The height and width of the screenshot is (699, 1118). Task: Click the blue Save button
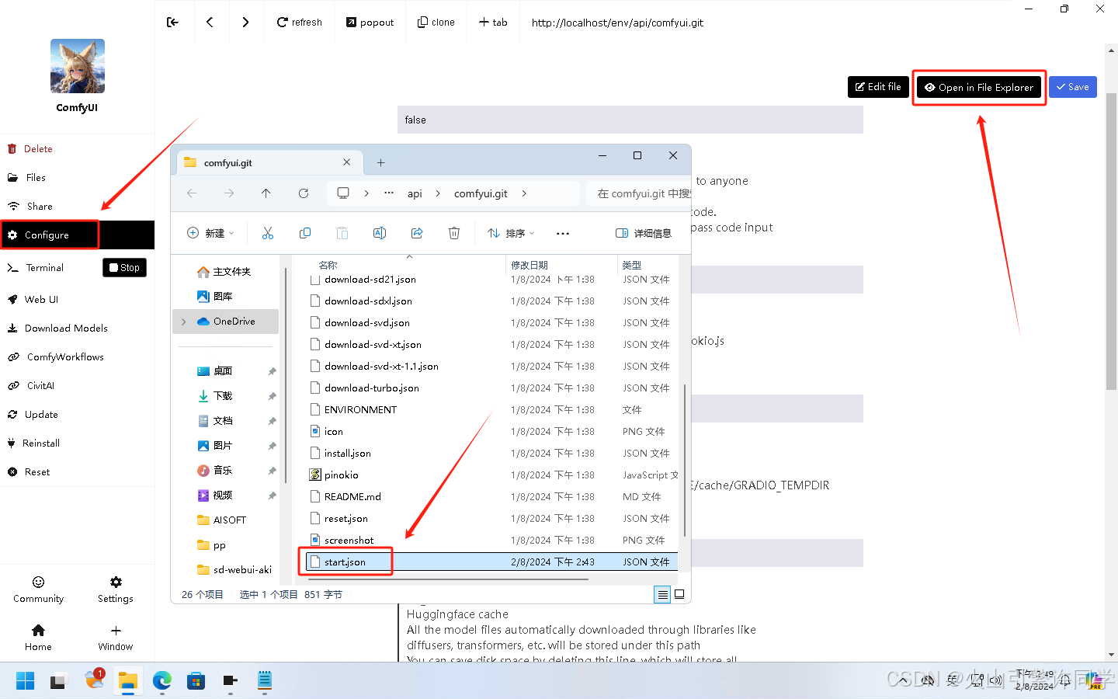point(1072,87)
